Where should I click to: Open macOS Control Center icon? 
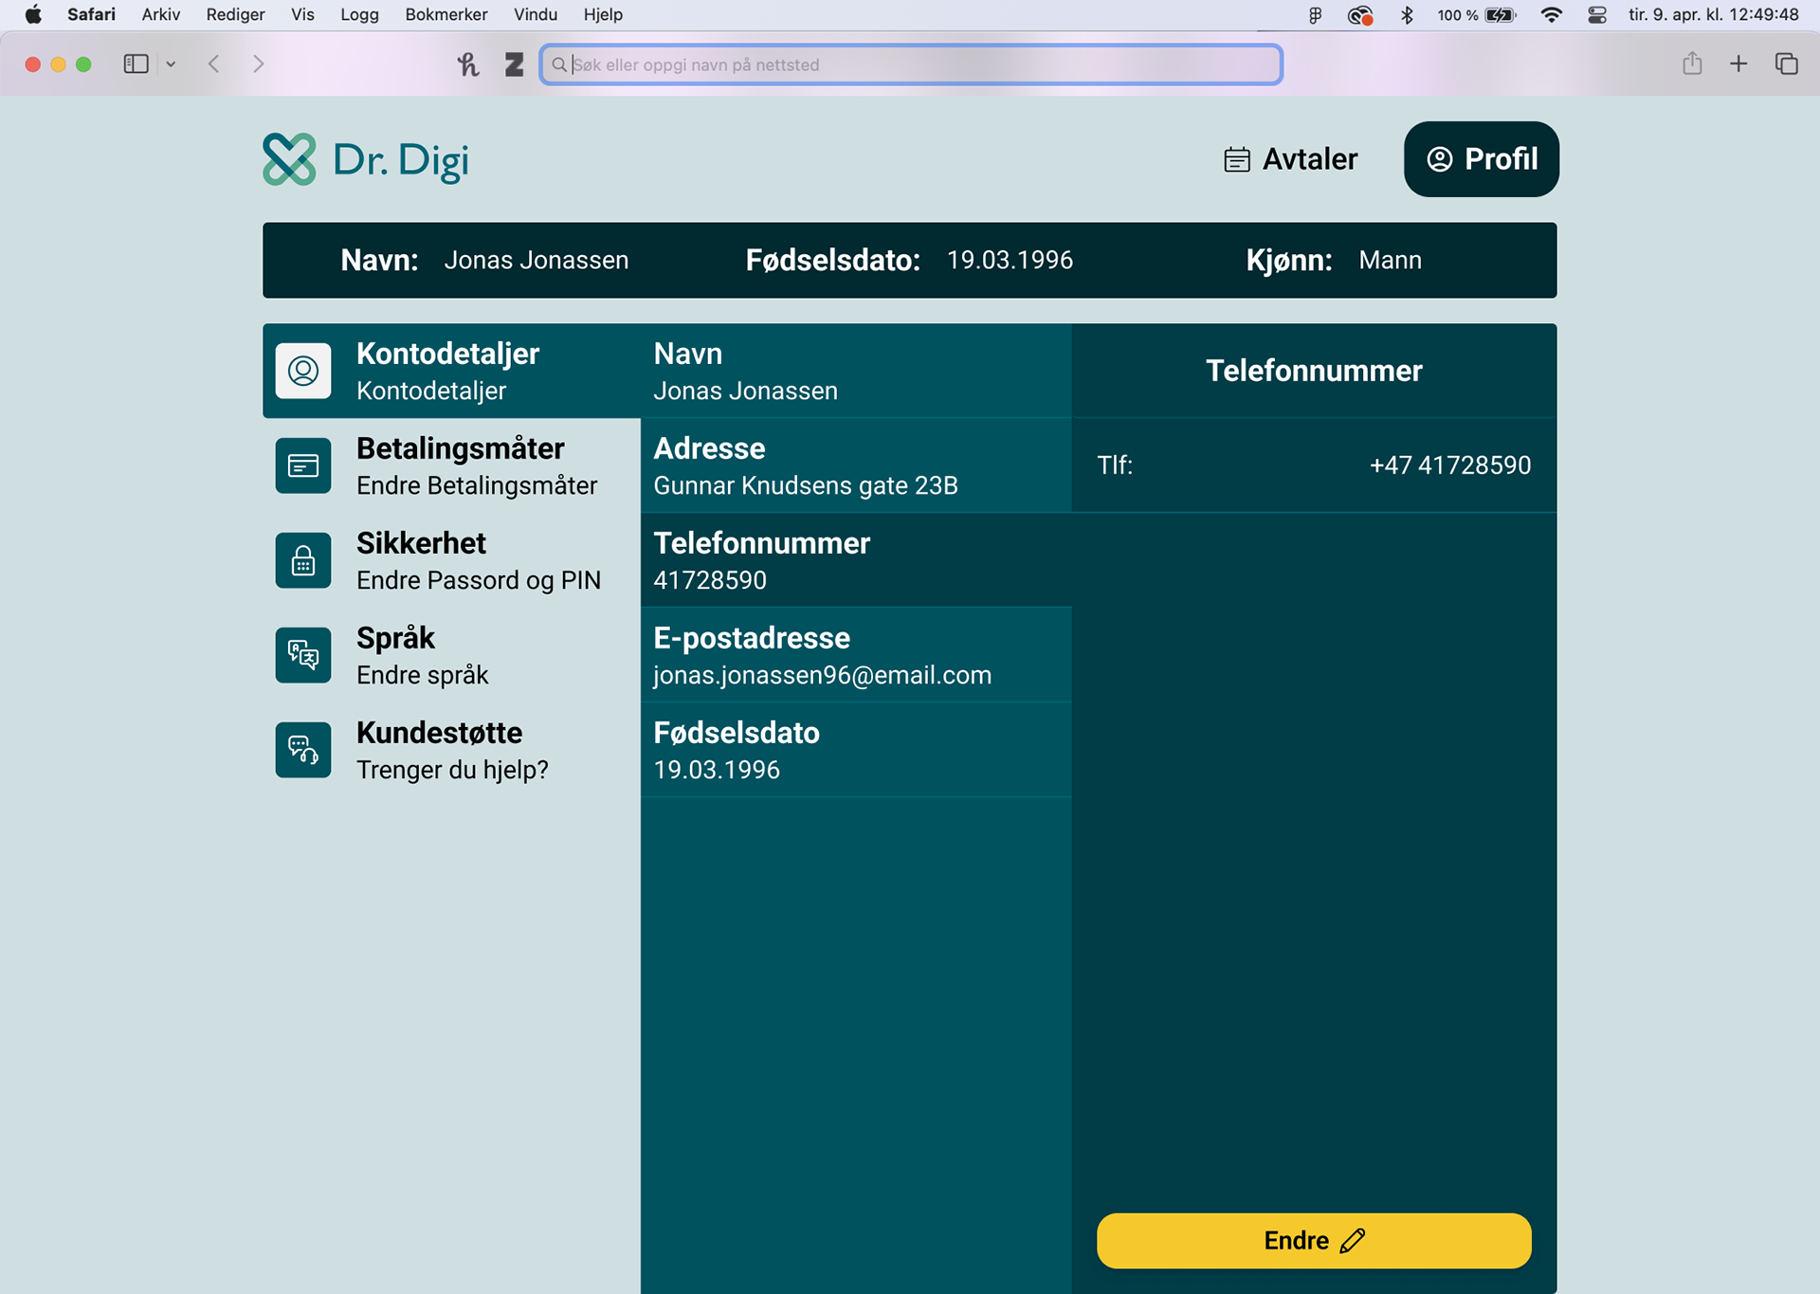tap(1597, 14)
